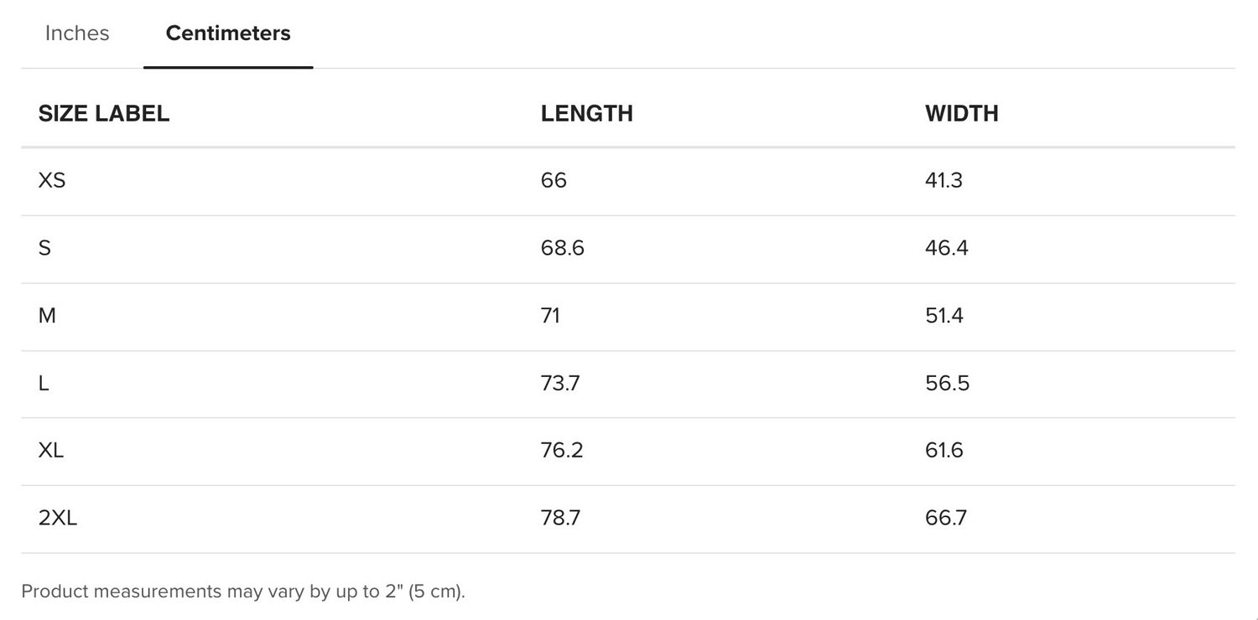Click the XS length value 66
Viewport: 1258px width, 620px height.
point(554,180)
